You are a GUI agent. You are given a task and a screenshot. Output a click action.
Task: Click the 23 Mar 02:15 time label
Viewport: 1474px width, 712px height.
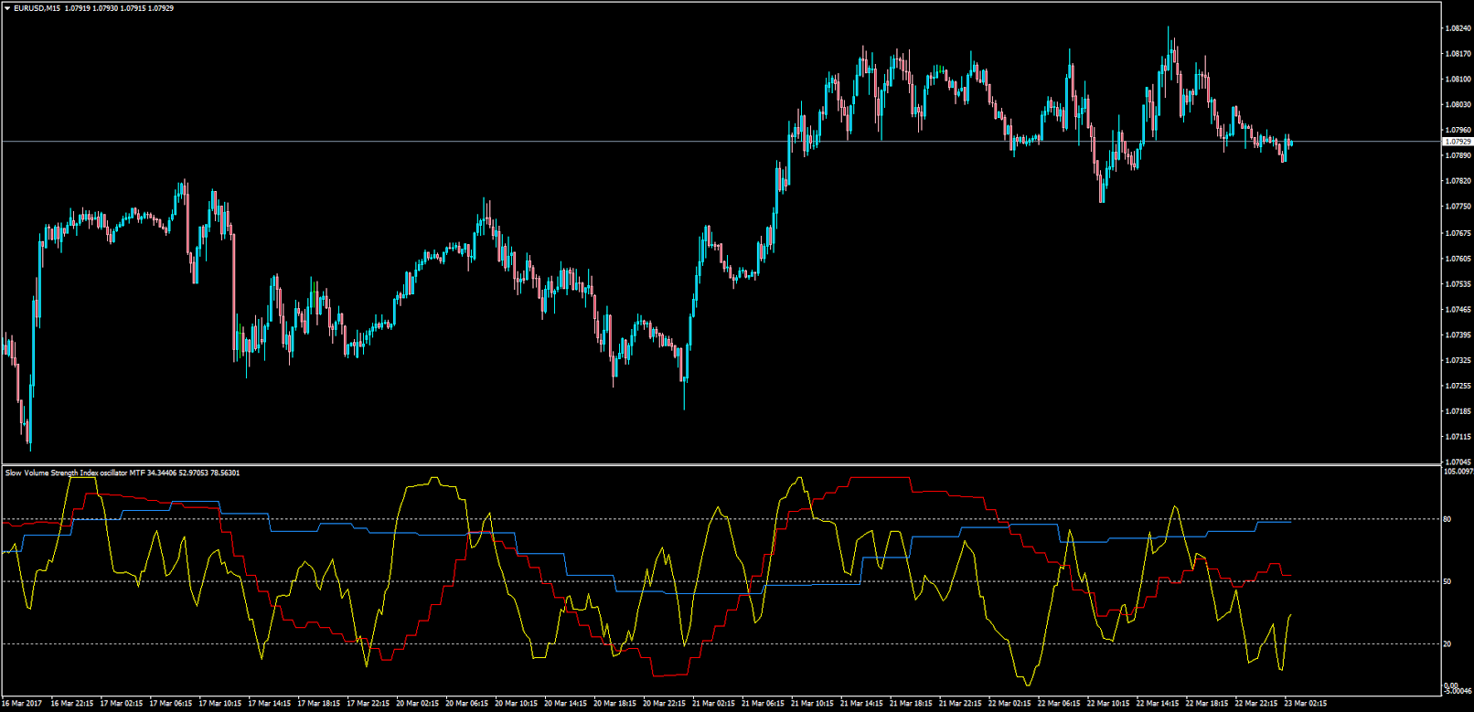click(1306, 704)
